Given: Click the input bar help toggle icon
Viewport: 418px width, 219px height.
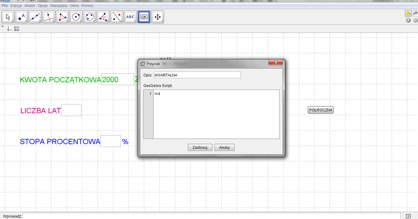Looking at the screenshot, I should point(408,216).
